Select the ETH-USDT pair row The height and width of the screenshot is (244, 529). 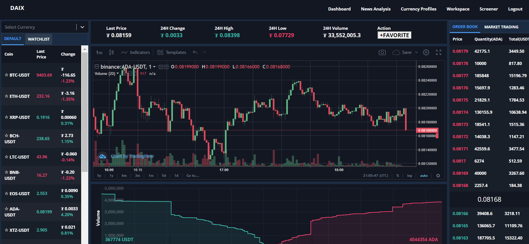click(42, 96)
